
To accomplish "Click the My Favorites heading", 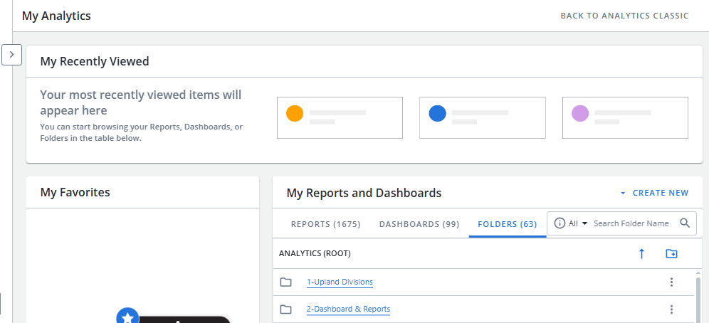I will [75, 192].
